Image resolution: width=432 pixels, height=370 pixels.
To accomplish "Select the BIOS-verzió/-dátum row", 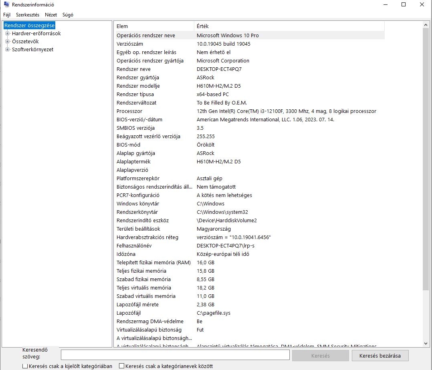I will pyautogui.click(x=249, y=119).
